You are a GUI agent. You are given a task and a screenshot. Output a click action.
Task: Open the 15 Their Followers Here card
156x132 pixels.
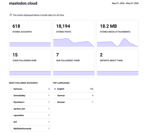pyautogui.click(x=30, y=62)
